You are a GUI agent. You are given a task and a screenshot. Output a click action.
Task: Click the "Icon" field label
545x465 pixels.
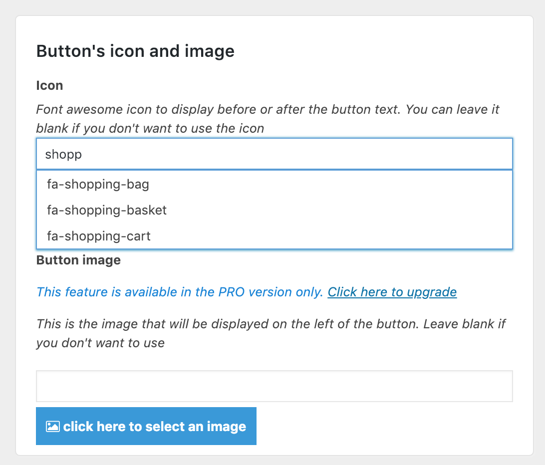point(49,85)
